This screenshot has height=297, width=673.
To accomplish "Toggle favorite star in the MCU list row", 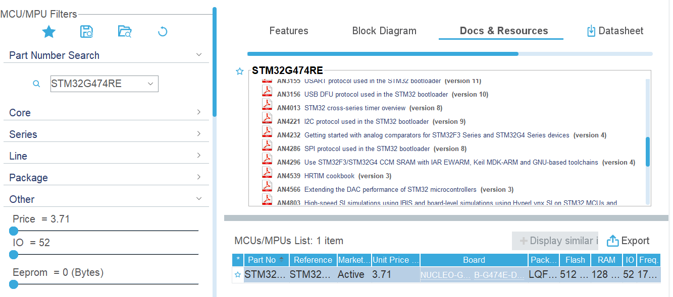I will point(238,275).
